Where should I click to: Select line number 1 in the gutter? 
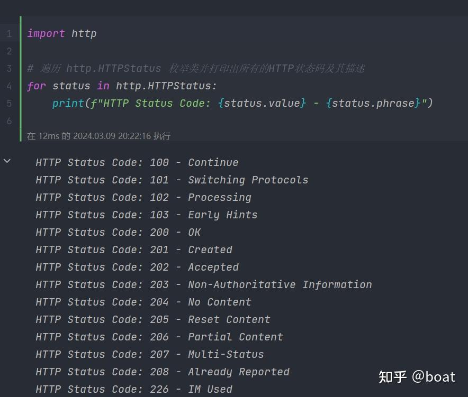pyautogui.click(x=8, y=33)
